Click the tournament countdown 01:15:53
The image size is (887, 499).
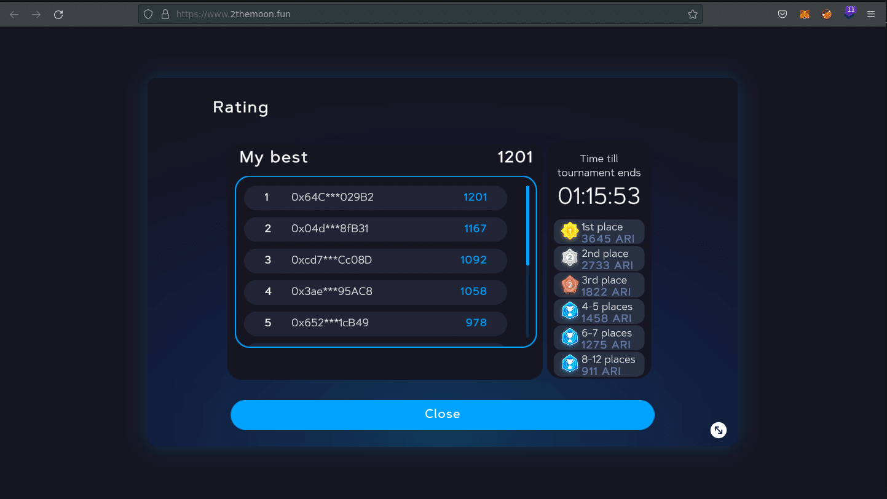tap(599, 197)
